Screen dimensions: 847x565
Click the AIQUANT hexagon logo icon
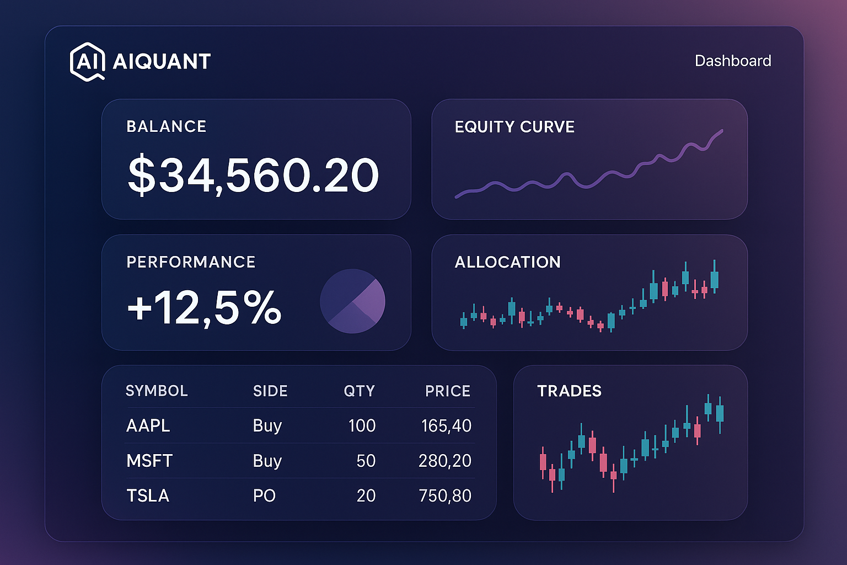click(x=87, y=61)
